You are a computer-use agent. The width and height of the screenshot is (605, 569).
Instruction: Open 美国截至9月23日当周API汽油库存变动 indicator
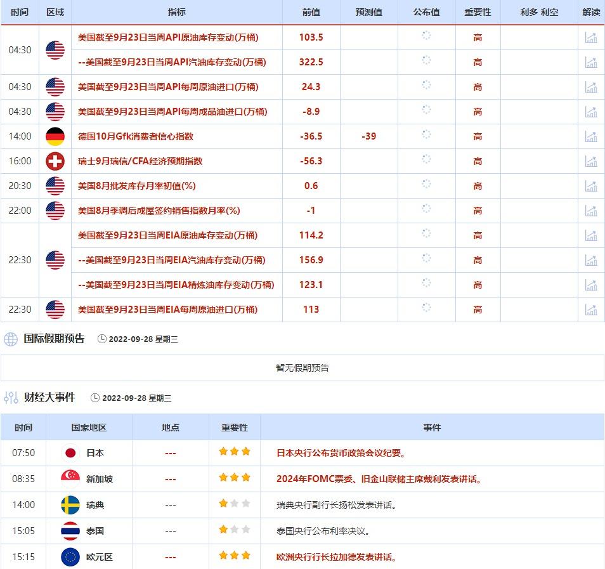(172, 62)
